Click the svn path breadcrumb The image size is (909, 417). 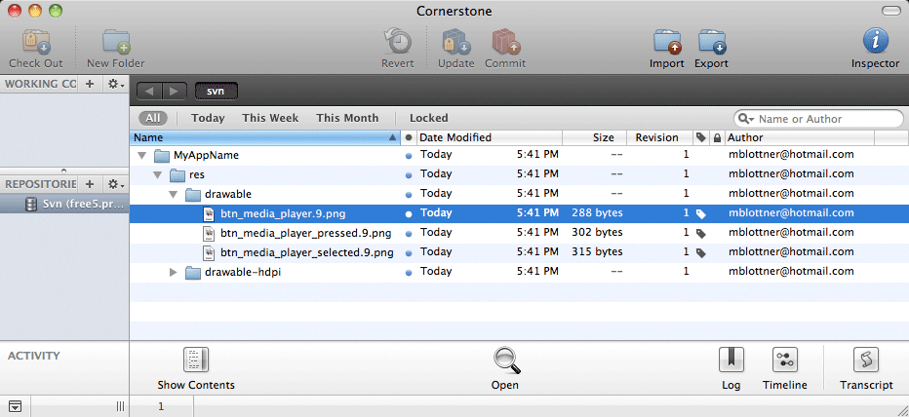click(x=217, y=91)
